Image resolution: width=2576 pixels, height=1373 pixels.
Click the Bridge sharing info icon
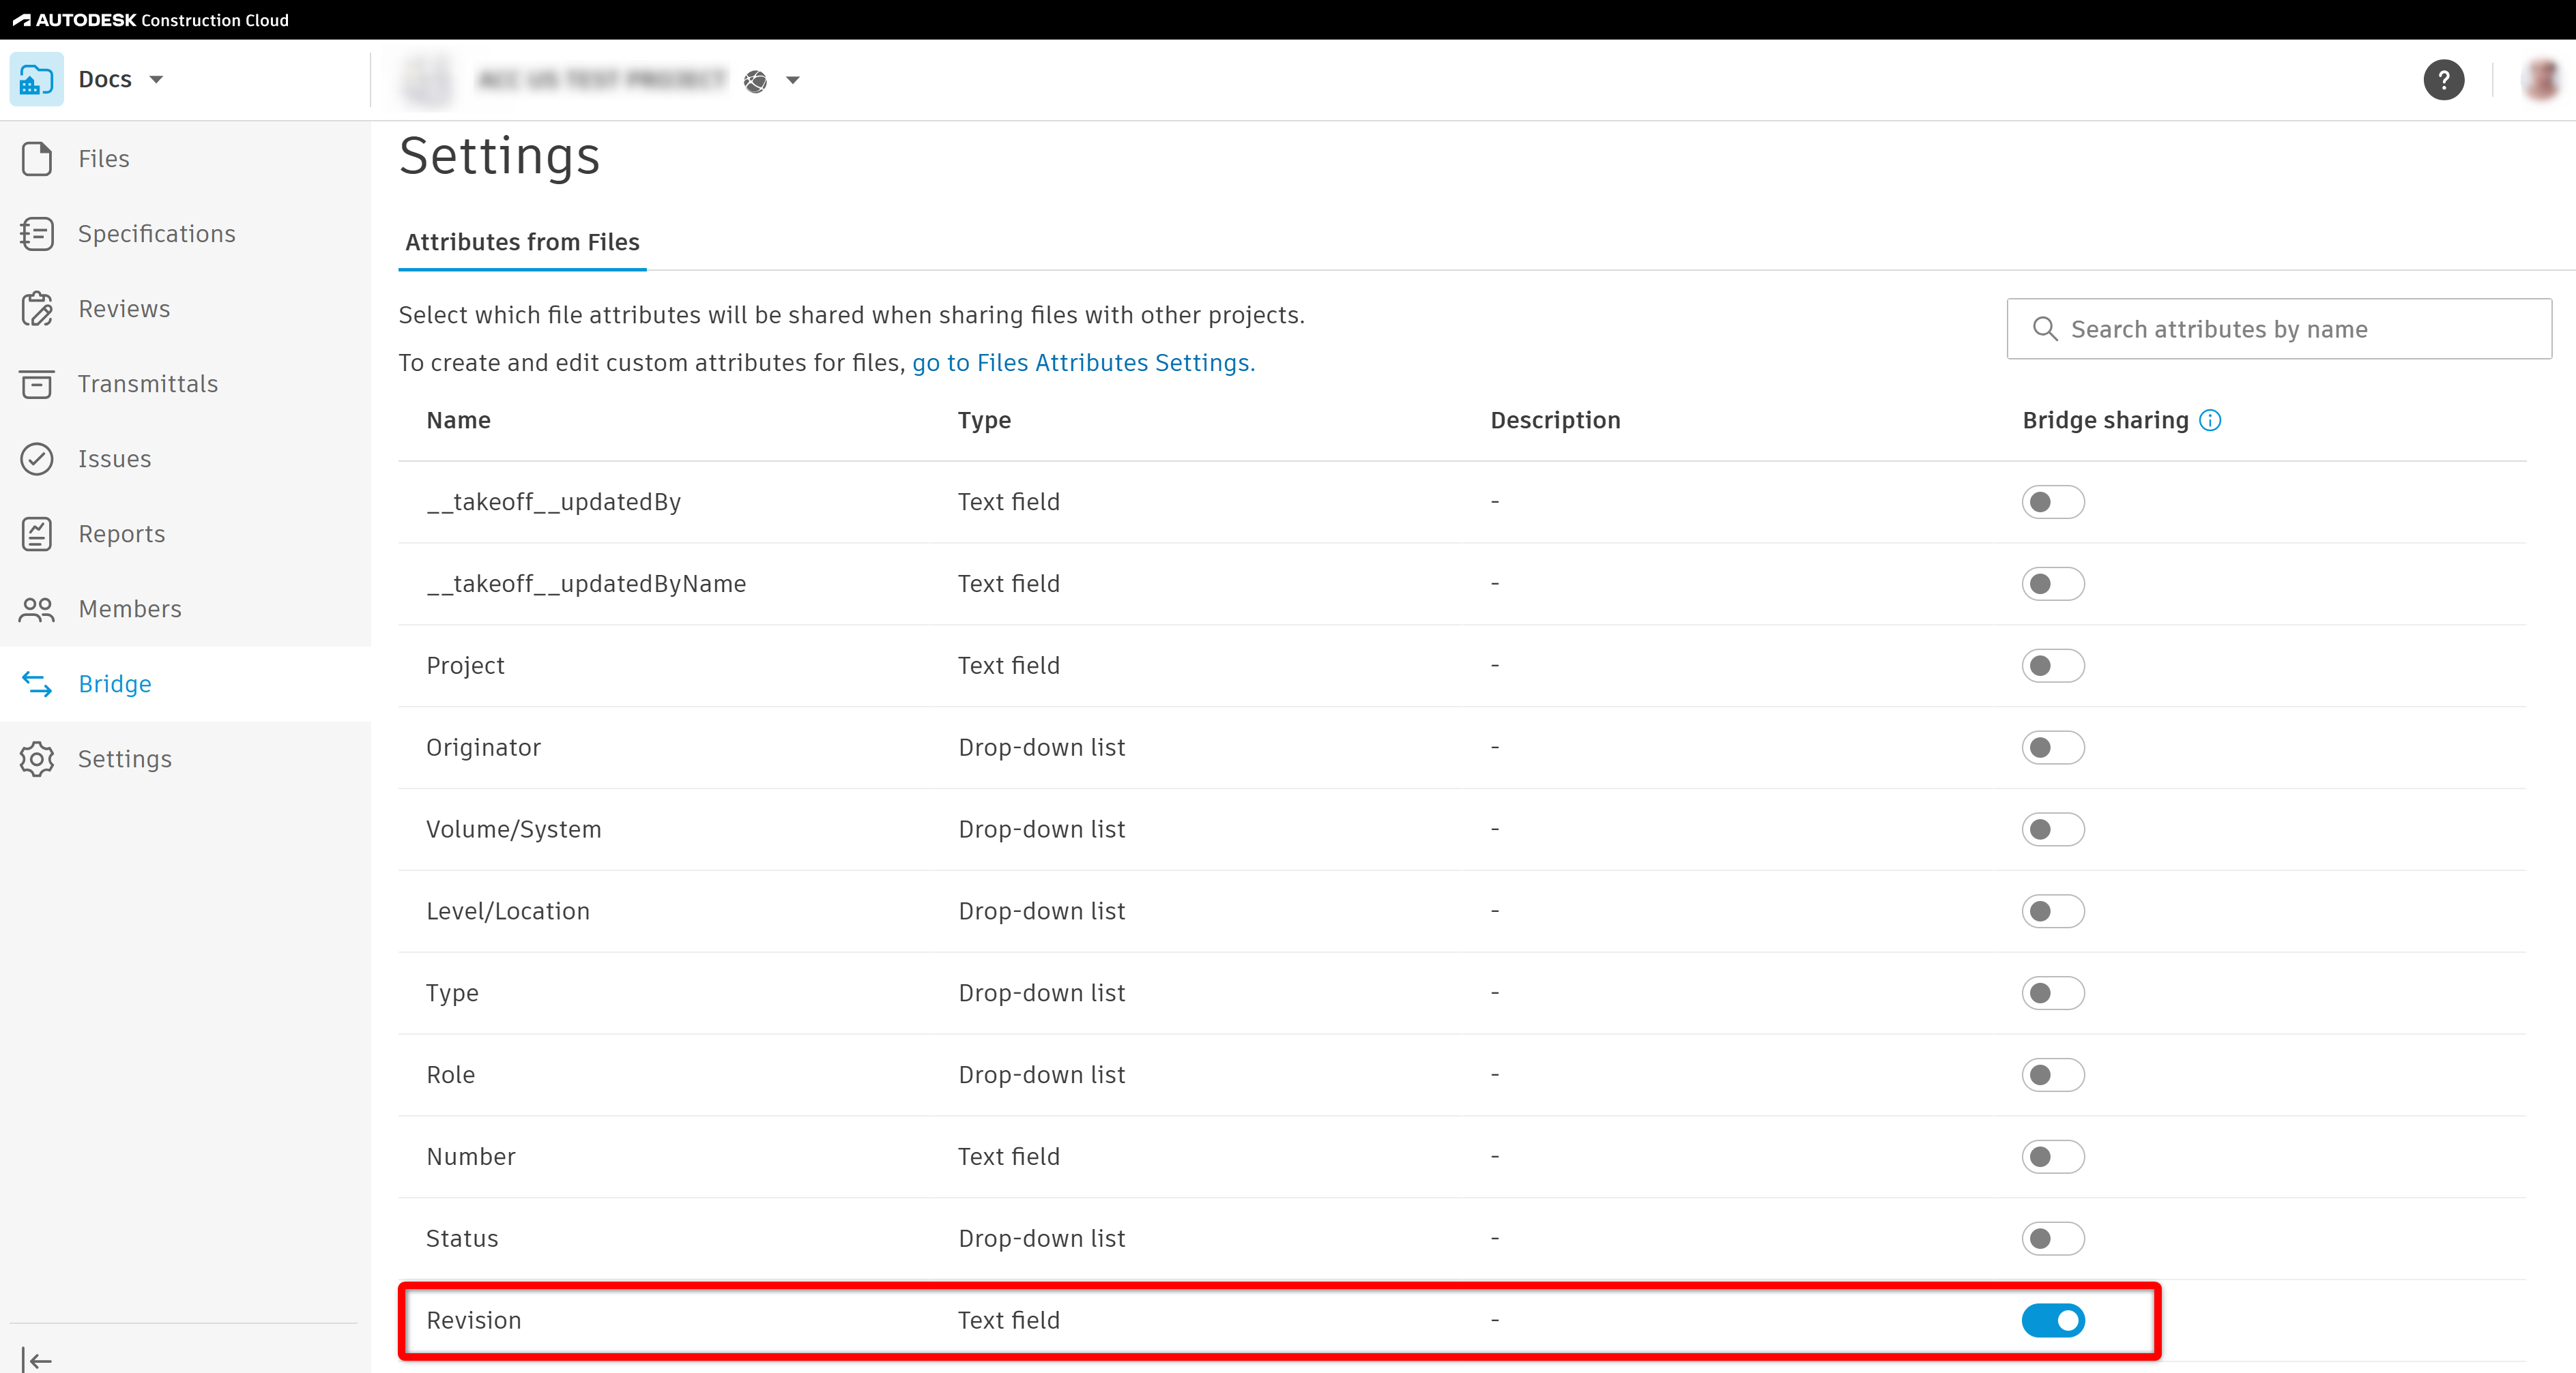point(2210,421)
